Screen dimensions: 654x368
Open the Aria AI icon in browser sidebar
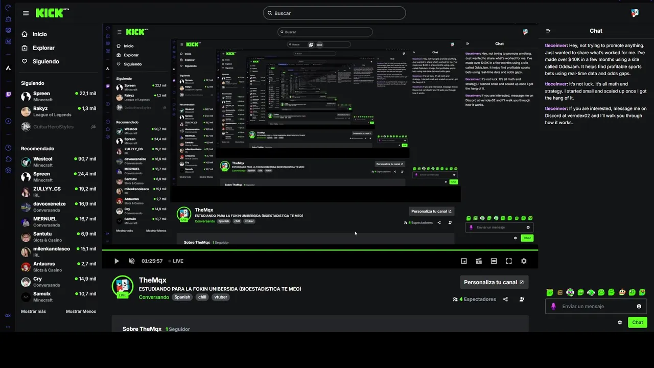click(x=8, y=68)
